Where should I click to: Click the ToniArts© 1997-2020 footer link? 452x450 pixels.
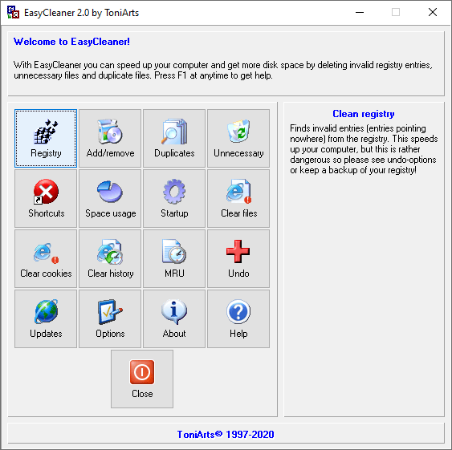pyautogui.click(x=226, y=434)
